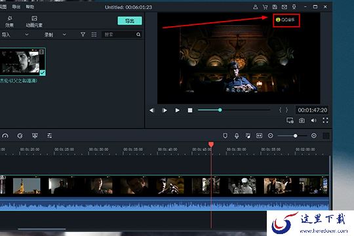Click the mark in/out braces icon
This screenshot has height=236, width=354.
283,110
